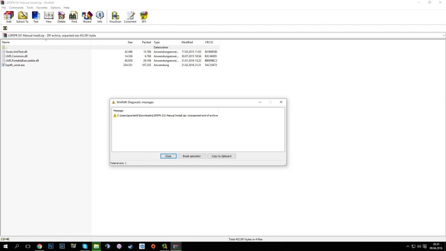446x251 pixels.
Task: Click the Close button in diagnostic dialog
Action: (x=169, y=156)
